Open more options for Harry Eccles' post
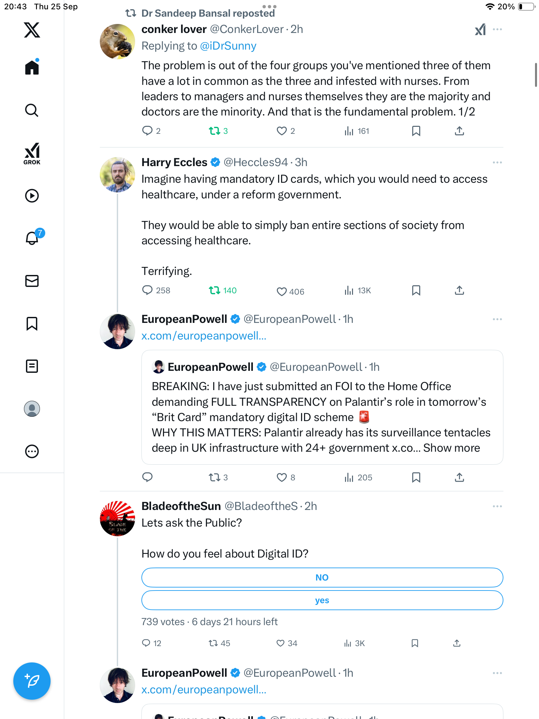This screenshot has height=719, width=539. [x=497, y=162]
